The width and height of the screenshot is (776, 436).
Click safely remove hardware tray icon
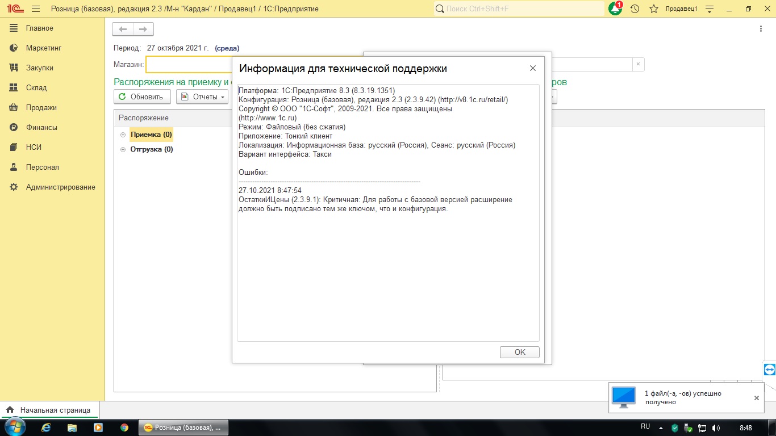(x=689, y=428)
